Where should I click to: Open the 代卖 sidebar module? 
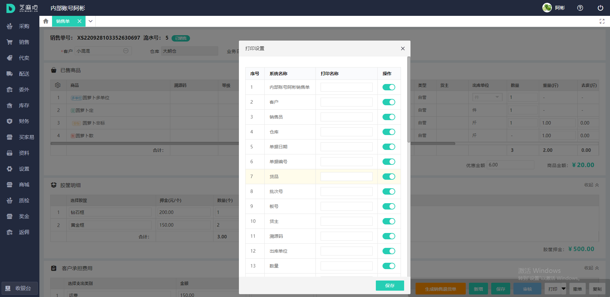[x=20, y=58]
